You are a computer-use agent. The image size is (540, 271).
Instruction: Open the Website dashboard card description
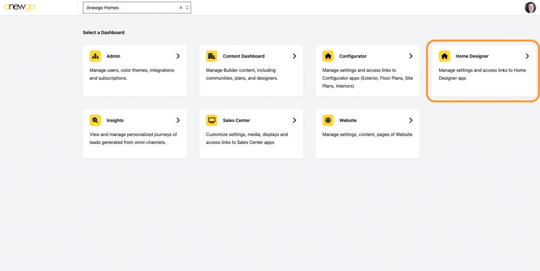[x=367, y=134]
